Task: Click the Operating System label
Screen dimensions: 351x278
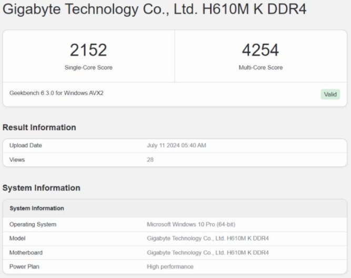Action: click(33, 224)
